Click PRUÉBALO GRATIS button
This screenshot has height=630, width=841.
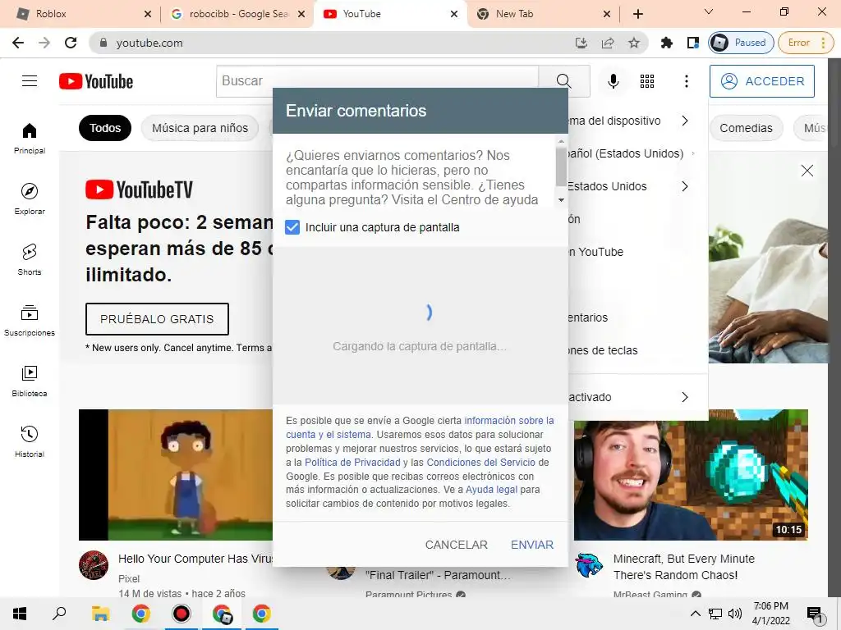click(x=157, y=319)
